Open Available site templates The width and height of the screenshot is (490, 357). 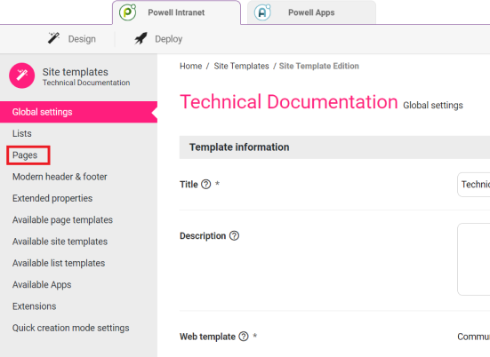(x=60, y=242)
